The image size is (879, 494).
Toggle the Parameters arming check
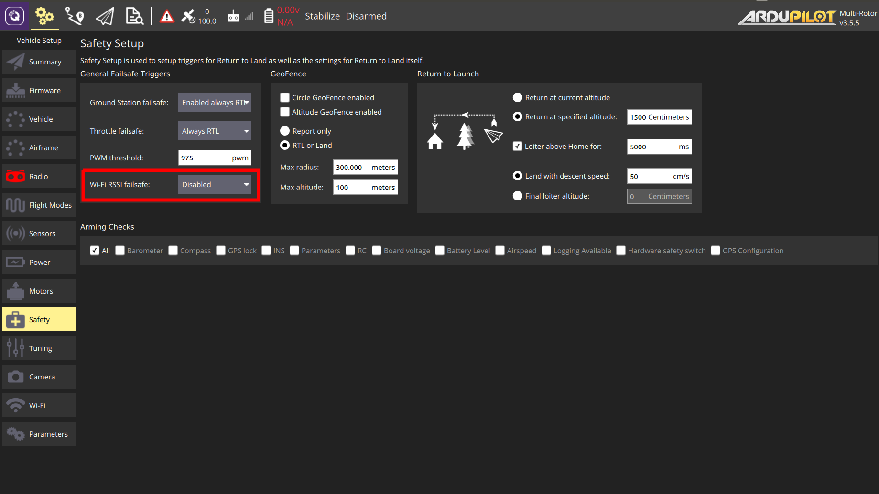point(294,251)
